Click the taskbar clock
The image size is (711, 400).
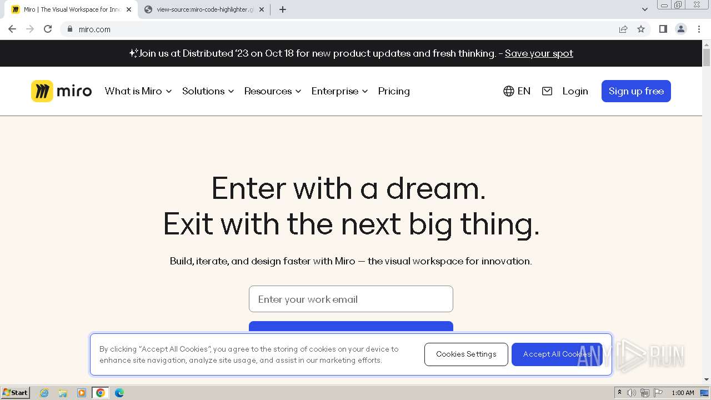tap(683, 393)
